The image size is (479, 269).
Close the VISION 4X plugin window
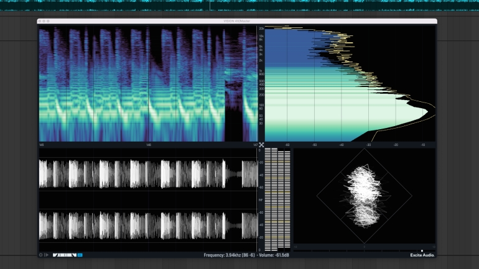pyautogui.click(x=40, y=21)
